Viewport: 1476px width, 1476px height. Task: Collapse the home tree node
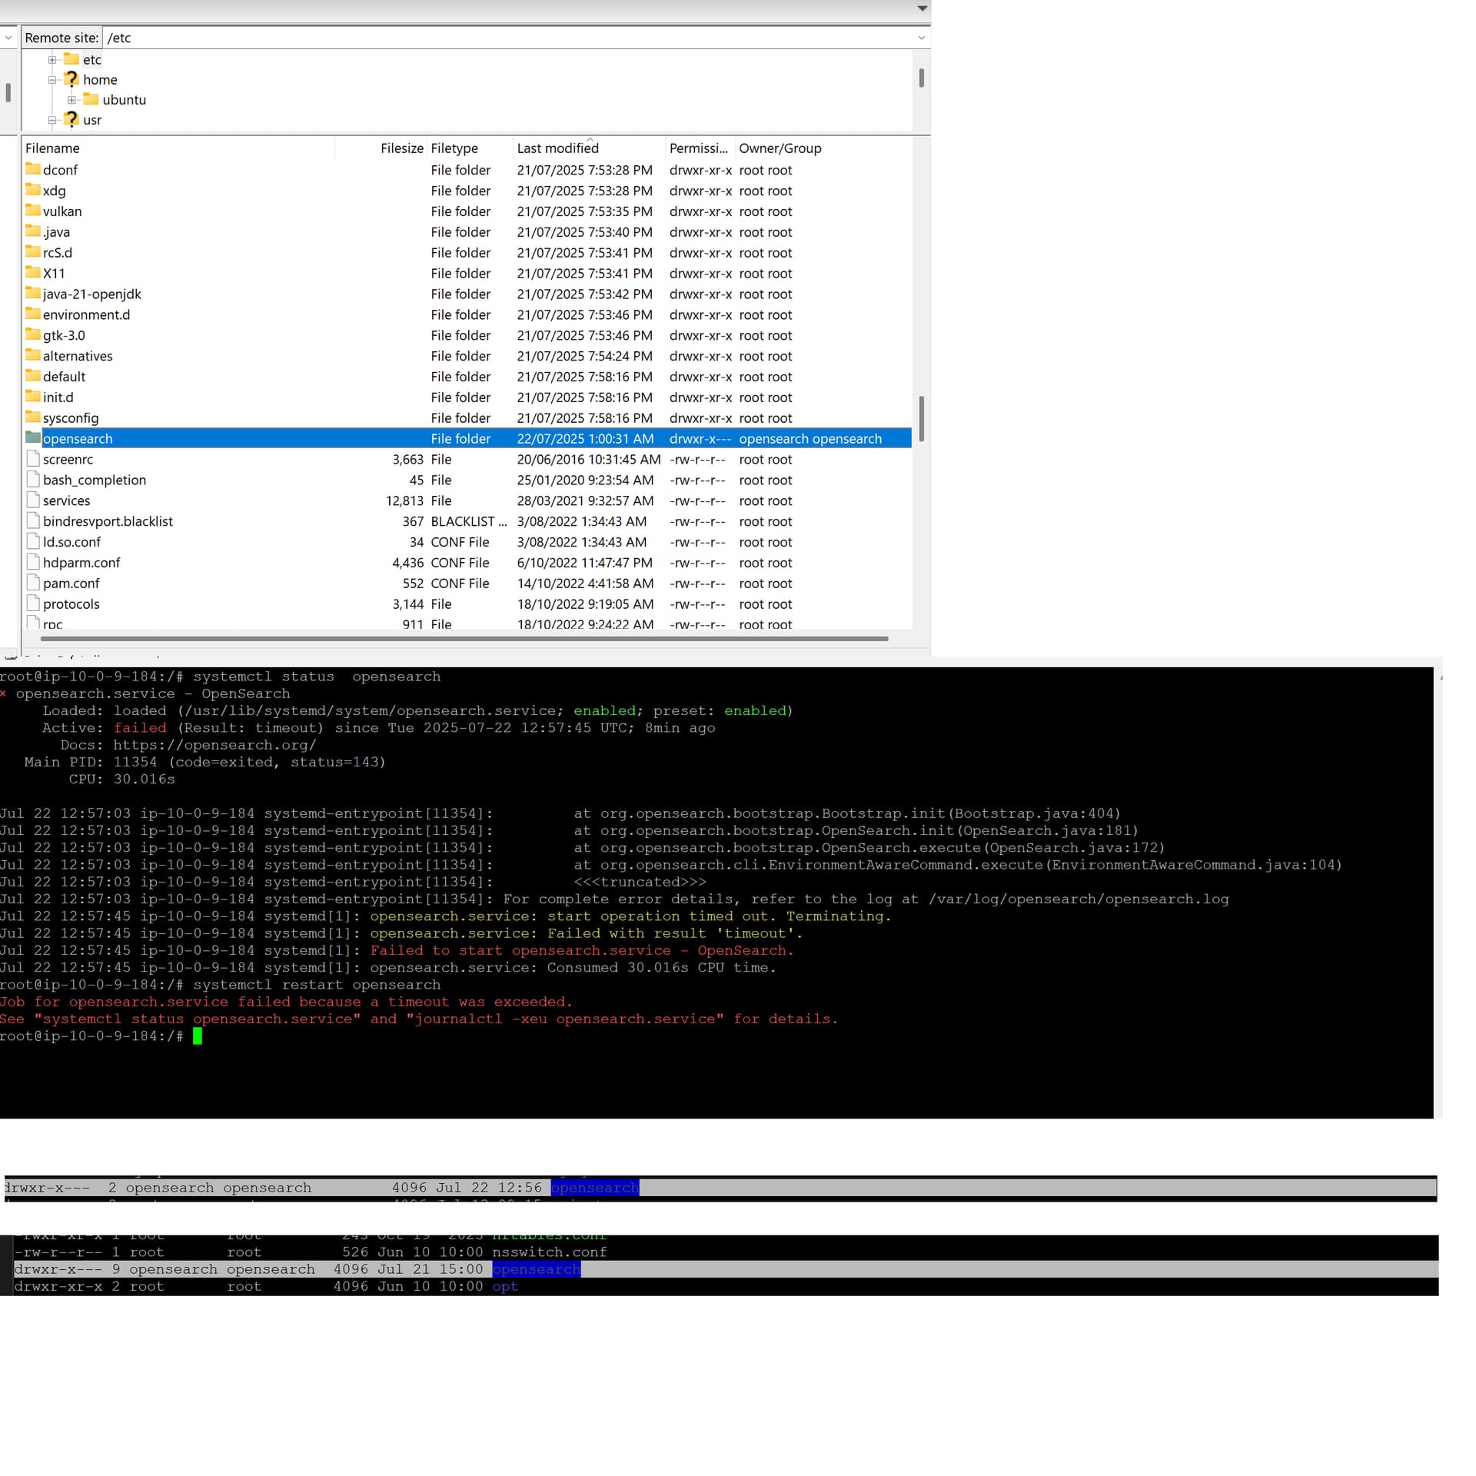(x=52, y=80)
